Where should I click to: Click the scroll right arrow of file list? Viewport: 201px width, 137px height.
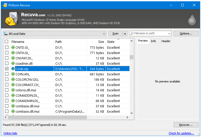[x=127, y=117]
